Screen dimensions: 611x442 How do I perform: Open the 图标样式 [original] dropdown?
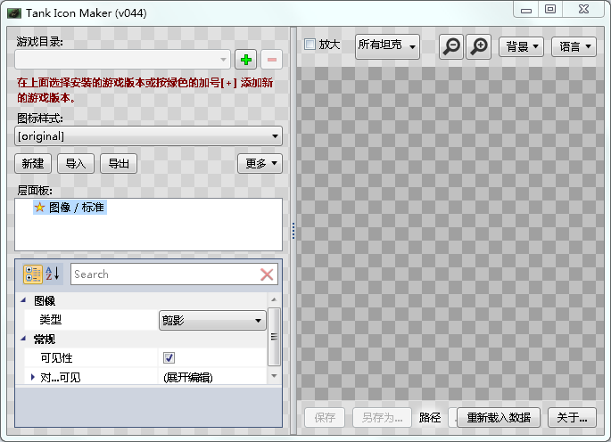tap(276, 136)
